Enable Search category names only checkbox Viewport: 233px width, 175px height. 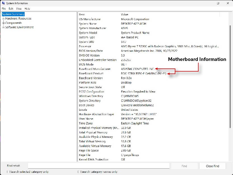(x=79, y=172)
